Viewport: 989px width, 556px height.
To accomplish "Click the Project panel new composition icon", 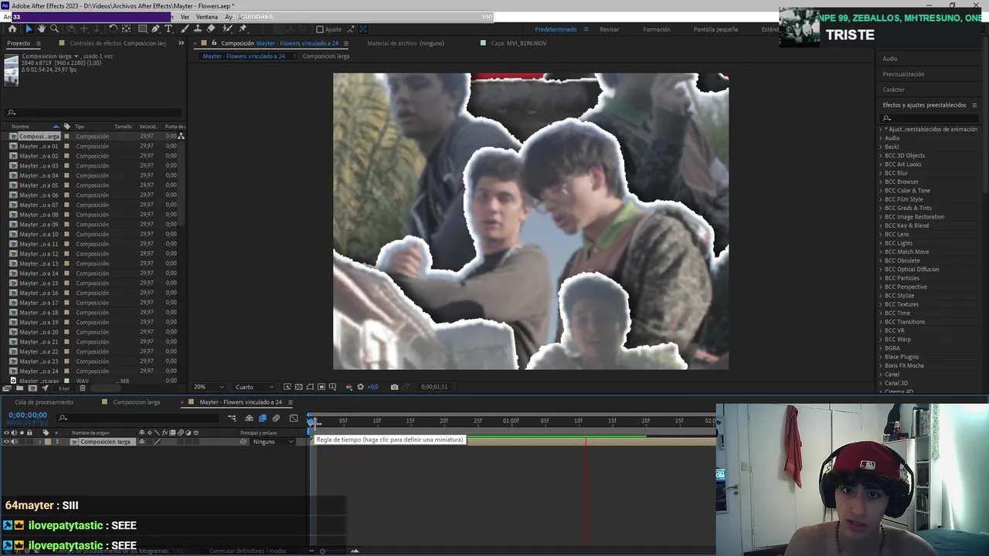I will (32, 388).
